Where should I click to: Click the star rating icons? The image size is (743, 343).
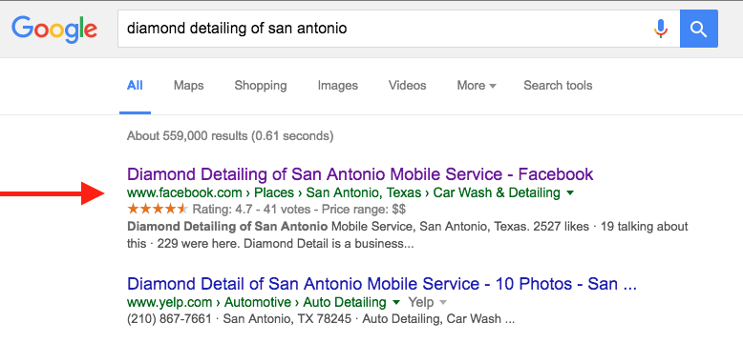pyautogui.click(x=158, y=209)
